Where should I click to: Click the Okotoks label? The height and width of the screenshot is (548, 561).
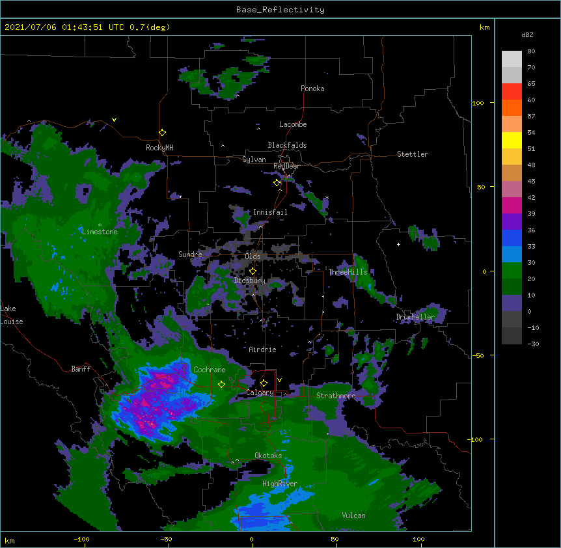pyautogui.click(x=268, y=456)
